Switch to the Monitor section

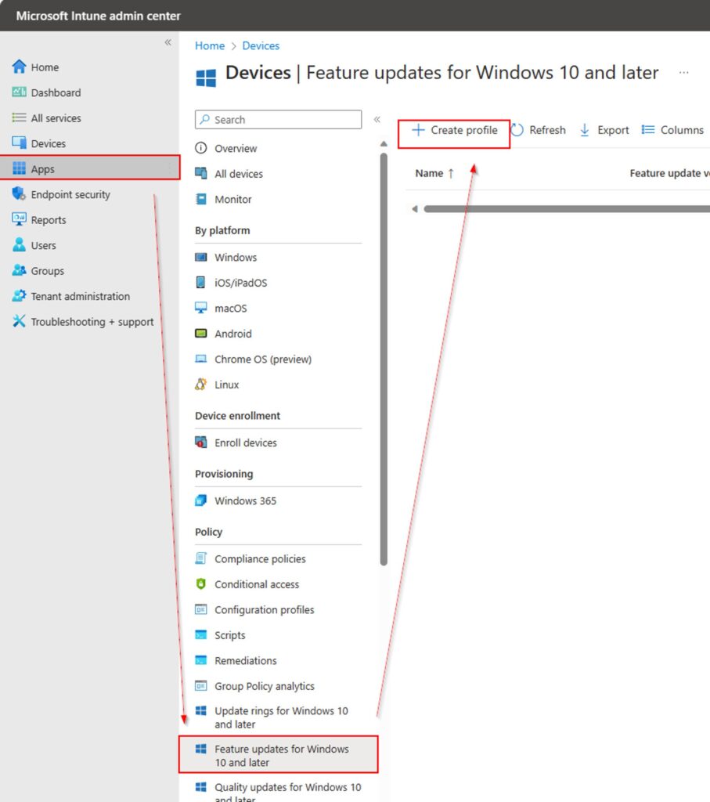233,199
